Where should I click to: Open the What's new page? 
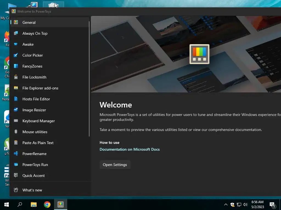(50, 190)
